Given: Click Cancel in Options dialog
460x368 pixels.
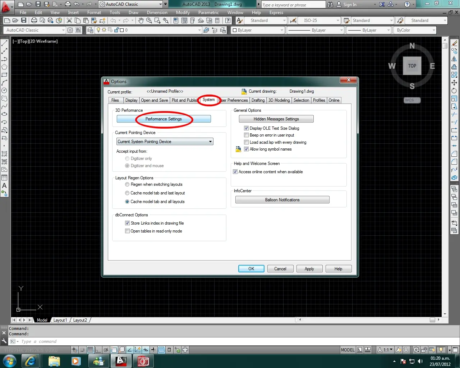Looking at the screenshot, I should point(280,269).
